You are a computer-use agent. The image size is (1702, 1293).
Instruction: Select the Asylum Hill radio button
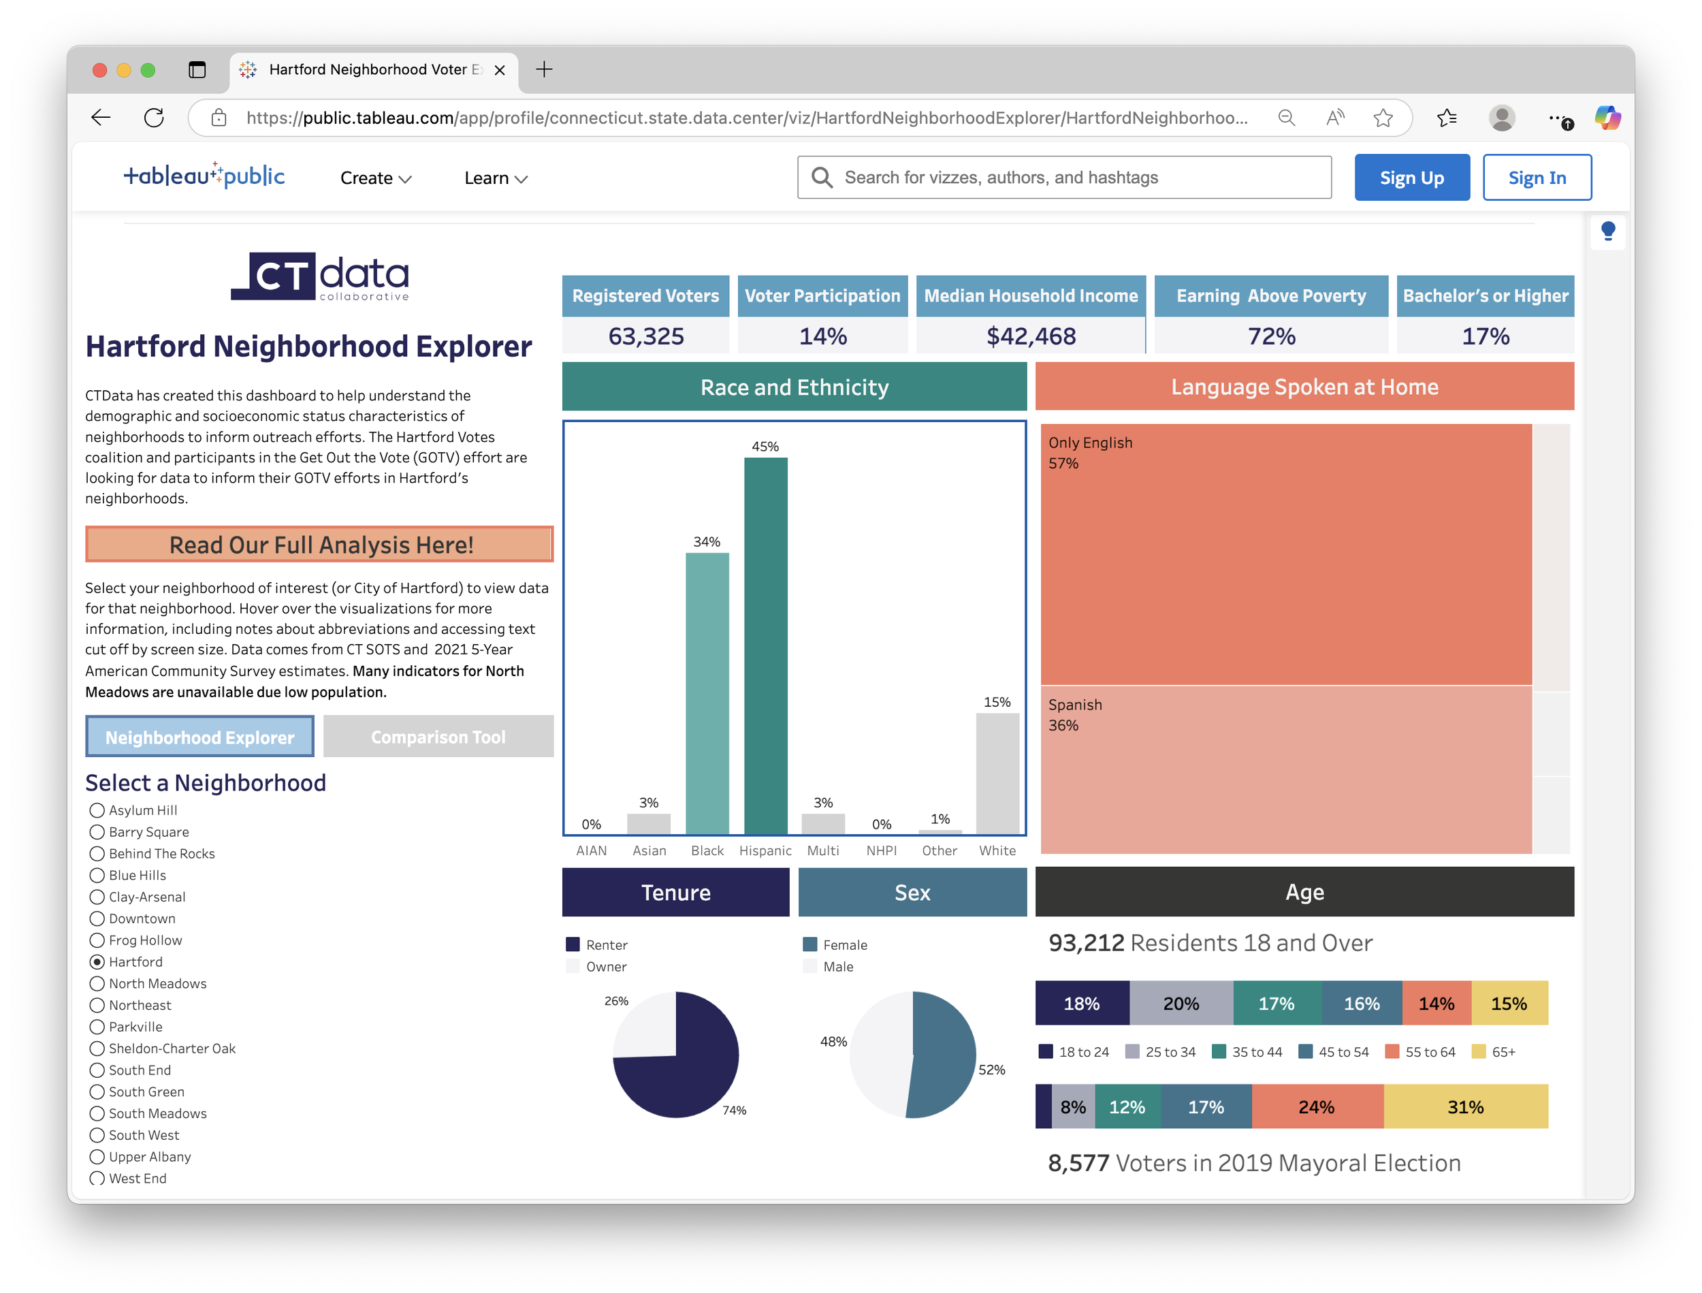point(97,810)
